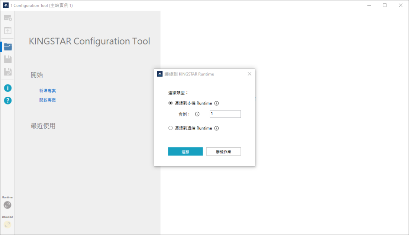
Task: Minimize the Configuration Tool window
Action: pos(369,5)
